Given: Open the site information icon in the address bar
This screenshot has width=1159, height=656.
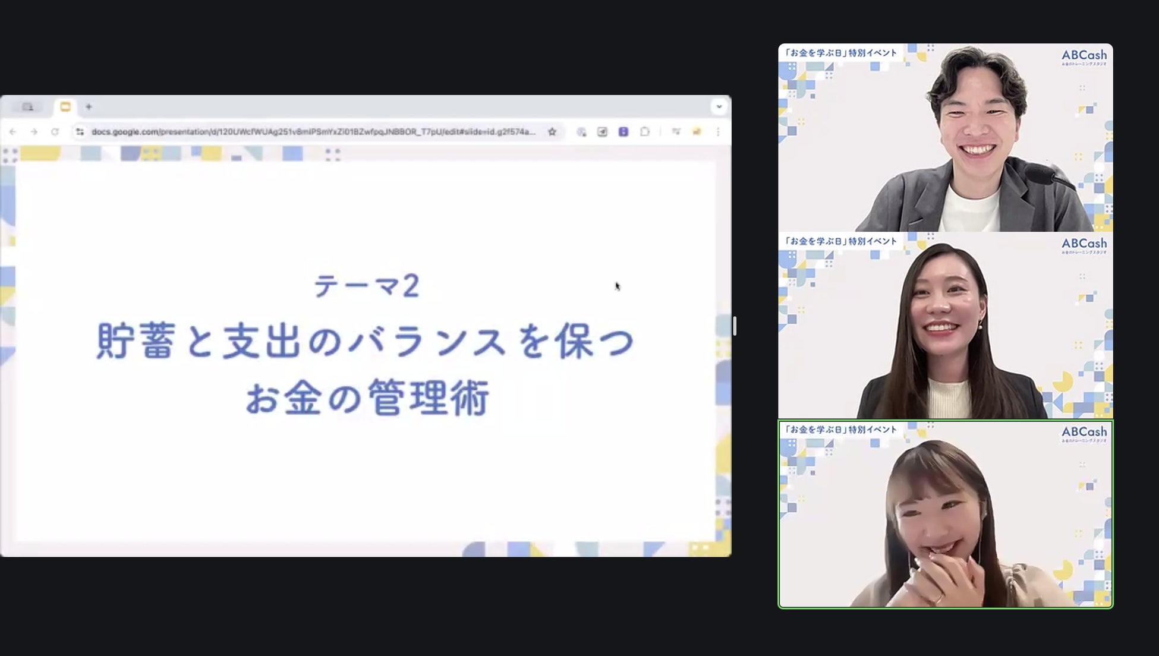Looking at the screenshot, I should [x=80, y=132].
